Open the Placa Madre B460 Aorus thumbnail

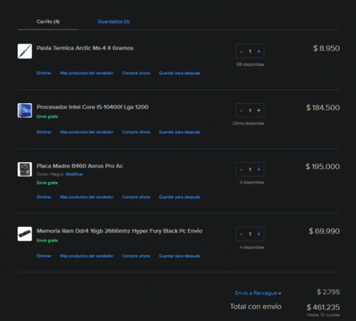click(x=24, y=169)
